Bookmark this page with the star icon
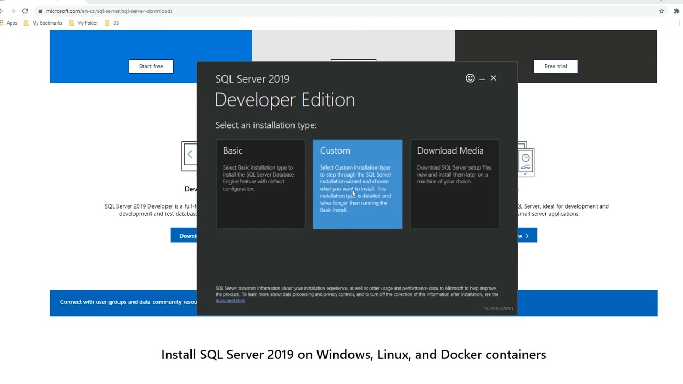The image size is (683, 384). 661,11
